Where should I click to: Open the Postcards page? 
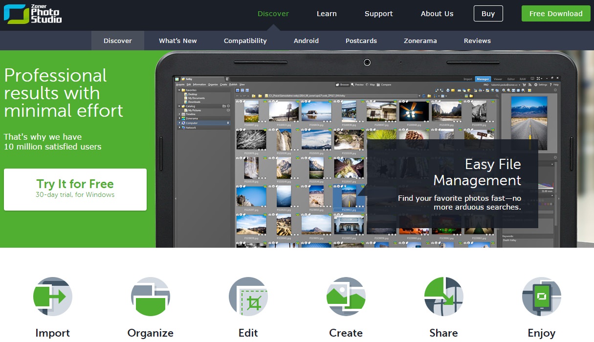tap(361, 41)
